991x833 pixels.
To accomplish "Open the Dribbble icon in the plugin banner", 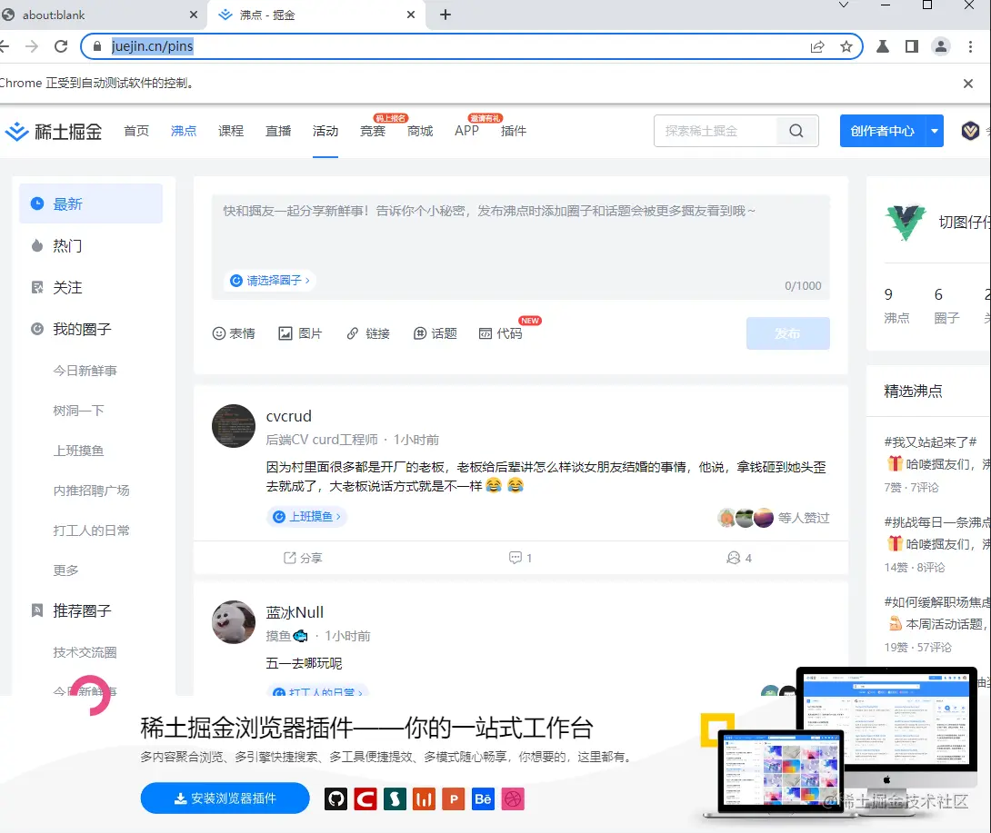I will [513, 798].
